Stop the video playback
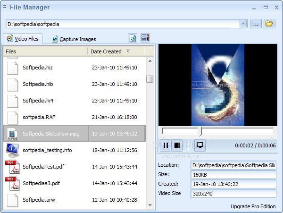283x213 pixels. click(x=177, y=145)
